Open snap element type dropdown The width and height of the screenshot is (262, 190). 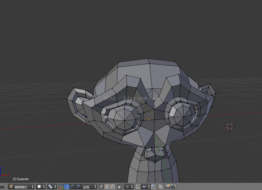pyautogui.click(x=145, y=187)
